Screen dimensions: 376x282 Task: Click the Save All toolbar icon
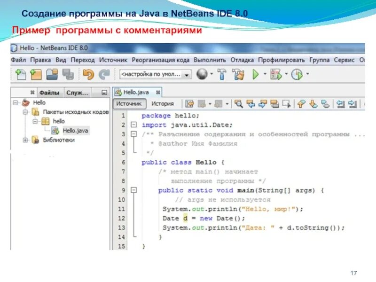tap(68, 74)
